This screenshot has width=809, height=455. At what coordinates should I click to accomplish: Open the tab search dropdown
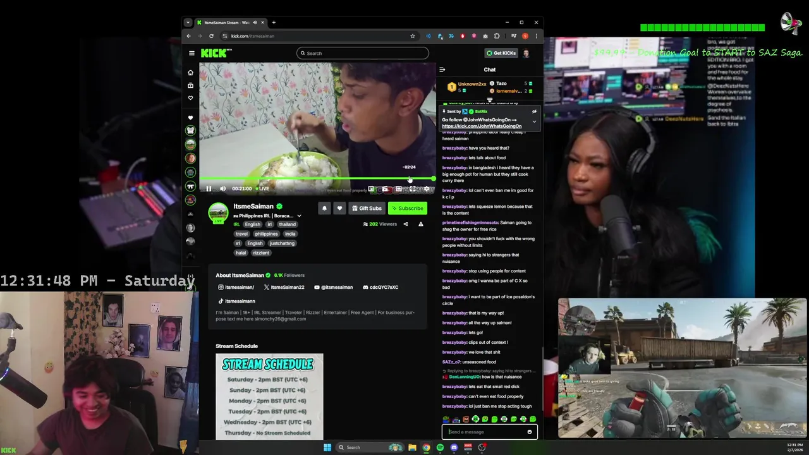click(x=188, y=23)
